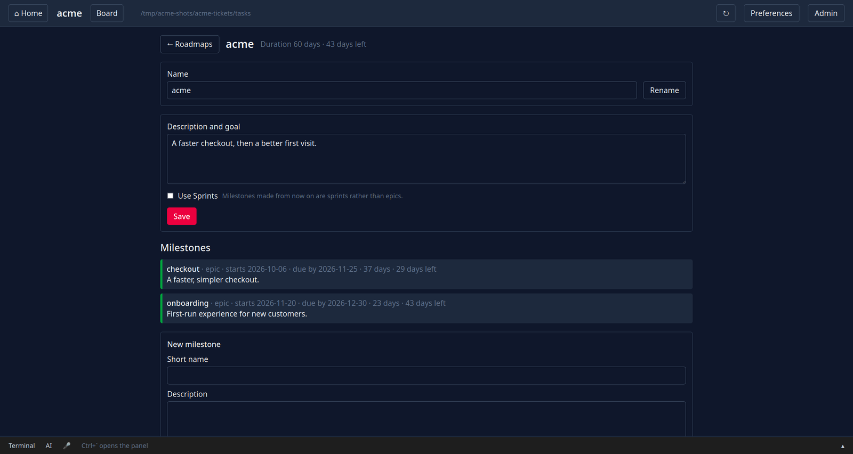Go to Home
853x454 pixels.
pyautogui.click(x=28, y=13)
